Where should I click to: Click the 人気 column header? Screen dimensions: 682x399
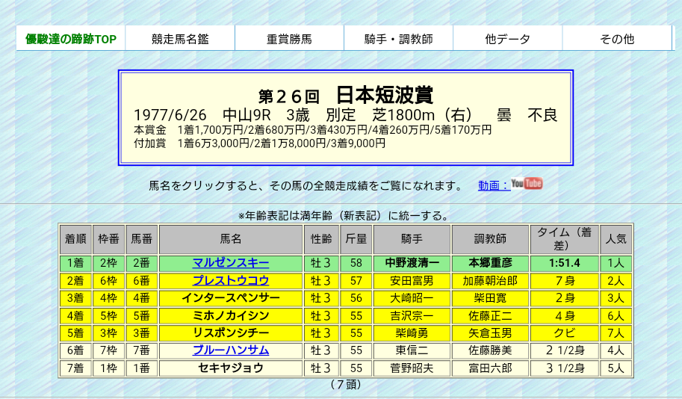[x=616, y=239]
